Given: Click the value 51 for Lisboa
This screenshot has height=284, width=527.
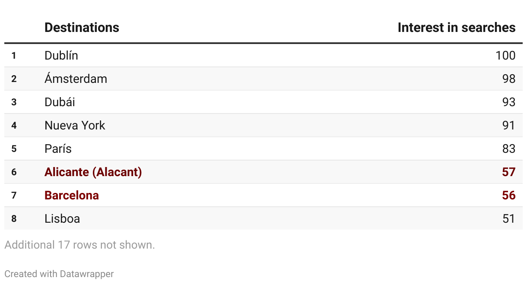Looking at the screenshot, I should point(509,218).
